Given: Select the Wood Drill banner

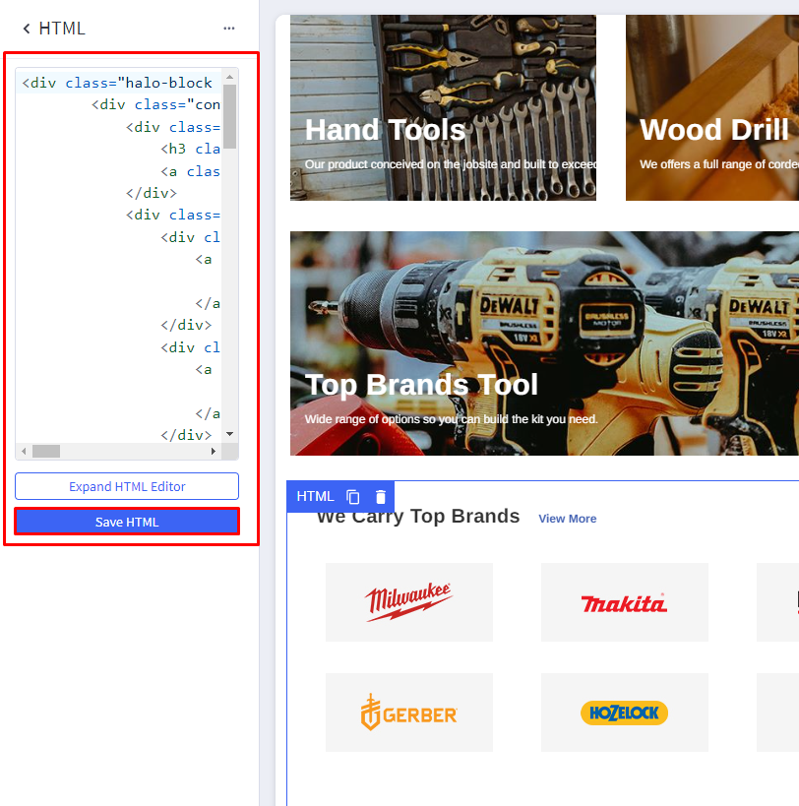Looking at the screenshot, I should click(712, 107).
